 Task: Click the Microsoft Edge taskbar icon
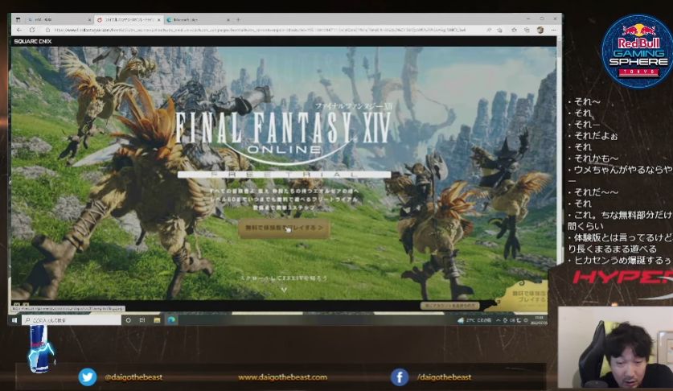pyautogui.click(x=171, y=320)
